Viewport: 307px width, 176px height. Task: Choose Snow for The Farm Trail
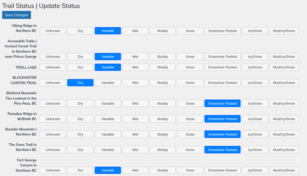[x=190, y=150]
